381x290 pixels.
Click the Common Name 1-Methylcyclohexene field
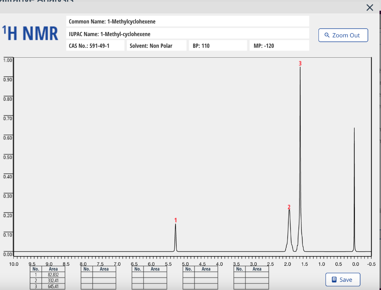pos(188,21)
